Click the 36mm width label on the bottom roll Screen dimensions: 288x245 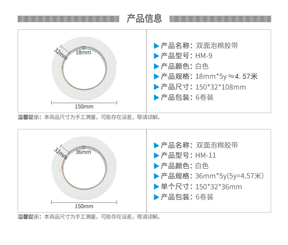(83, 152)
